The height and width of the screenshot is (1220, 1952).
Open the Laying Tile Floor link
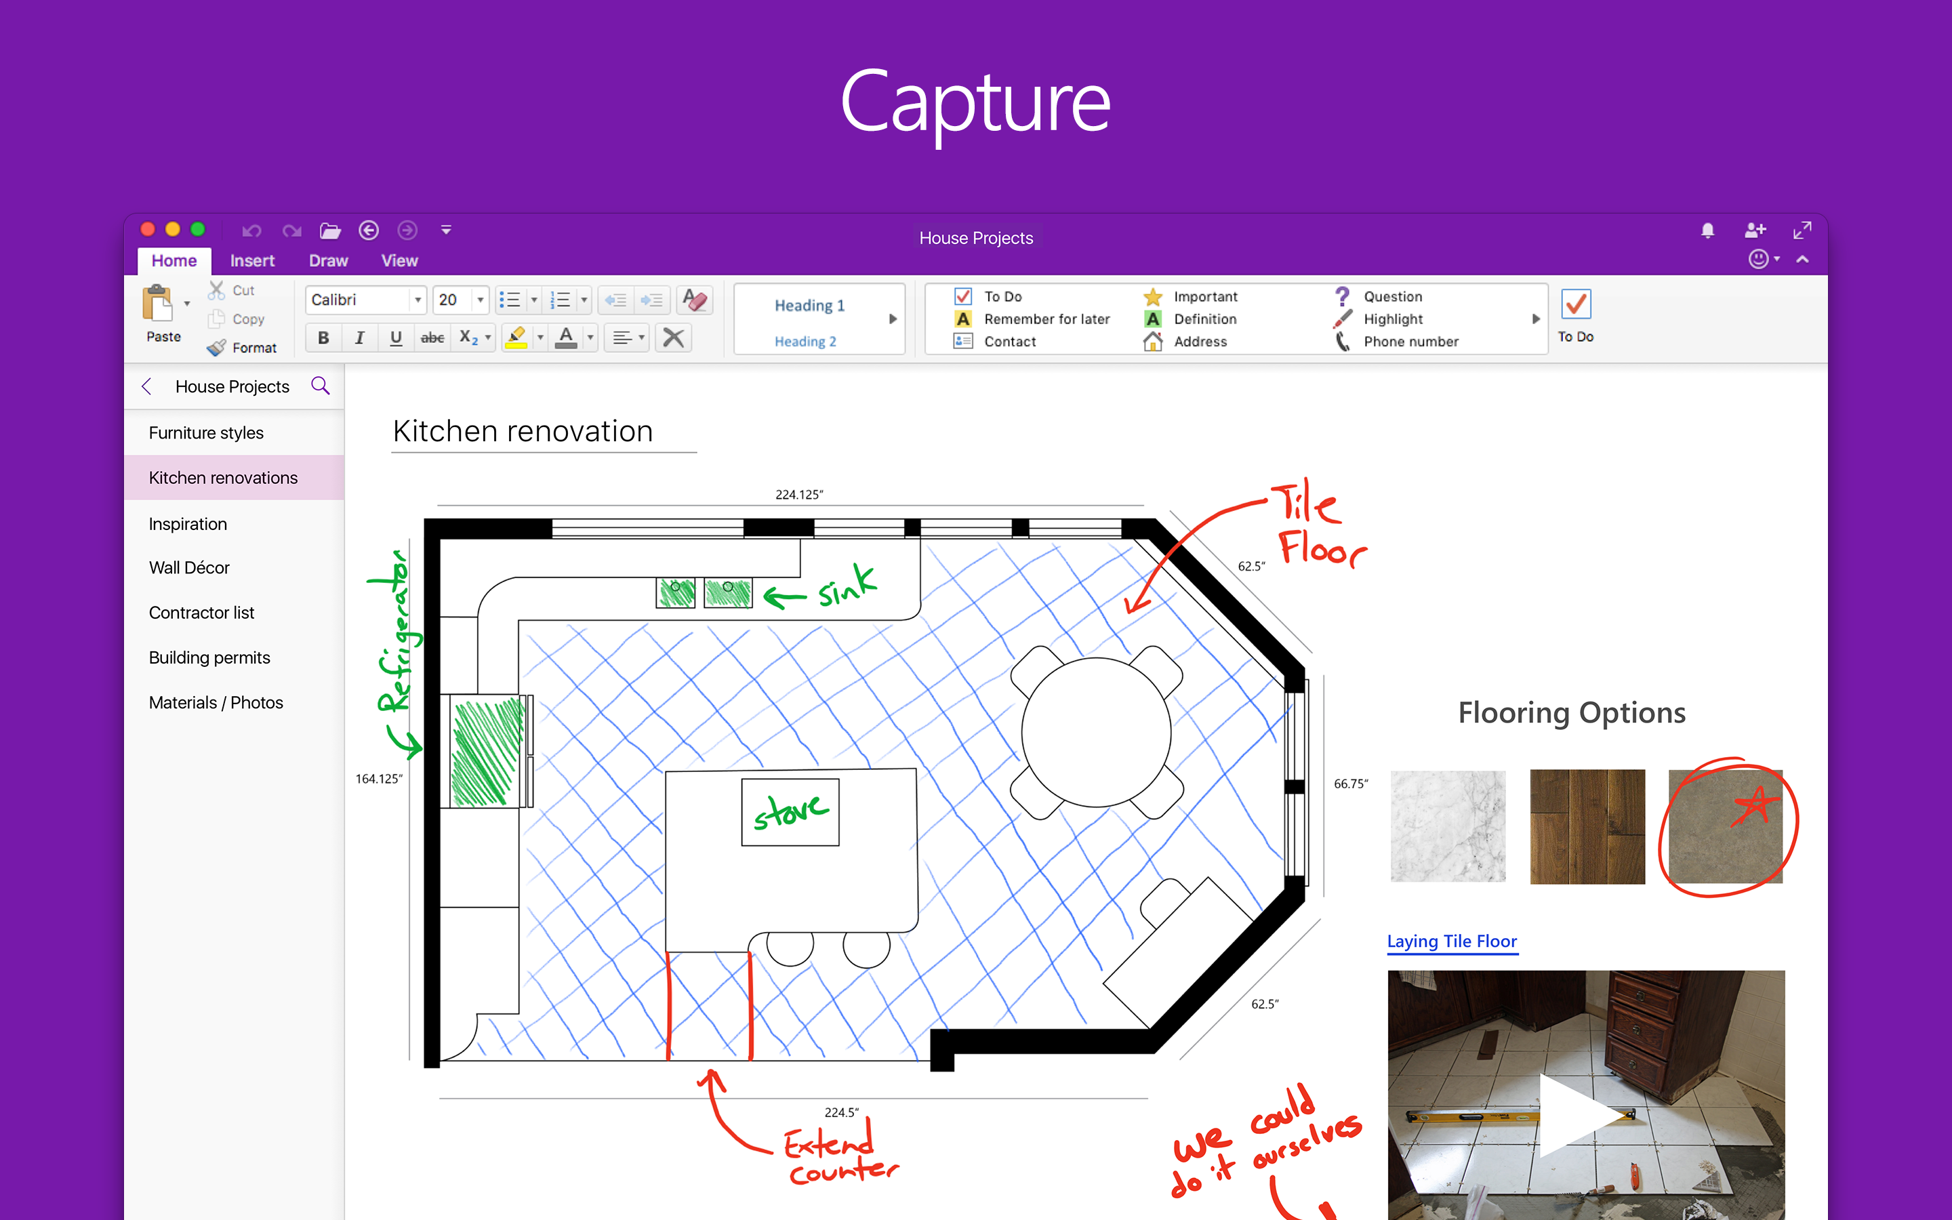[1452, 941]
